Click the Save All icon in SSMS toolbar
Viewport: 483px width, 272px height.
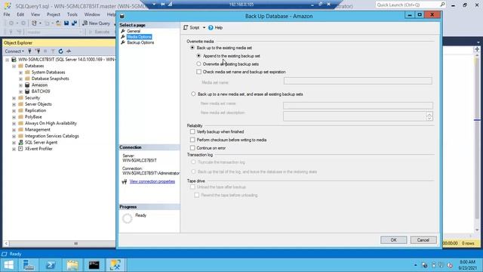(74, 23)
